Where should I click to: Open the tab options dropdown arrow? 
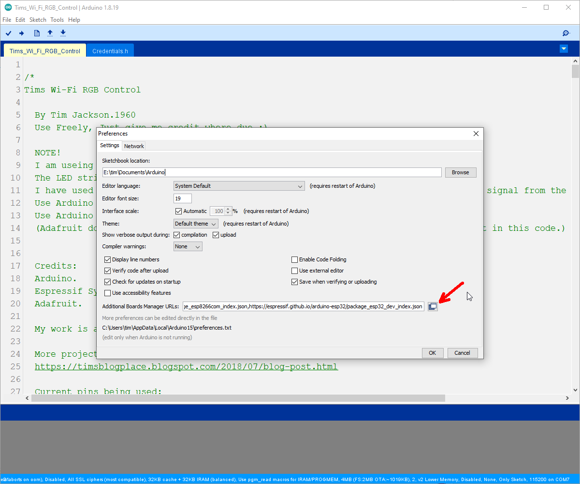[x=564, y=49]
